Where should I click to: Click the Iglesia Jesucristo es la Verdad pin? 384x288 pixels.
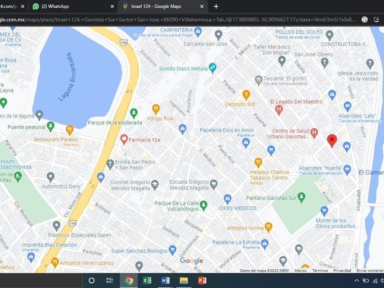[x=370, y=64]
